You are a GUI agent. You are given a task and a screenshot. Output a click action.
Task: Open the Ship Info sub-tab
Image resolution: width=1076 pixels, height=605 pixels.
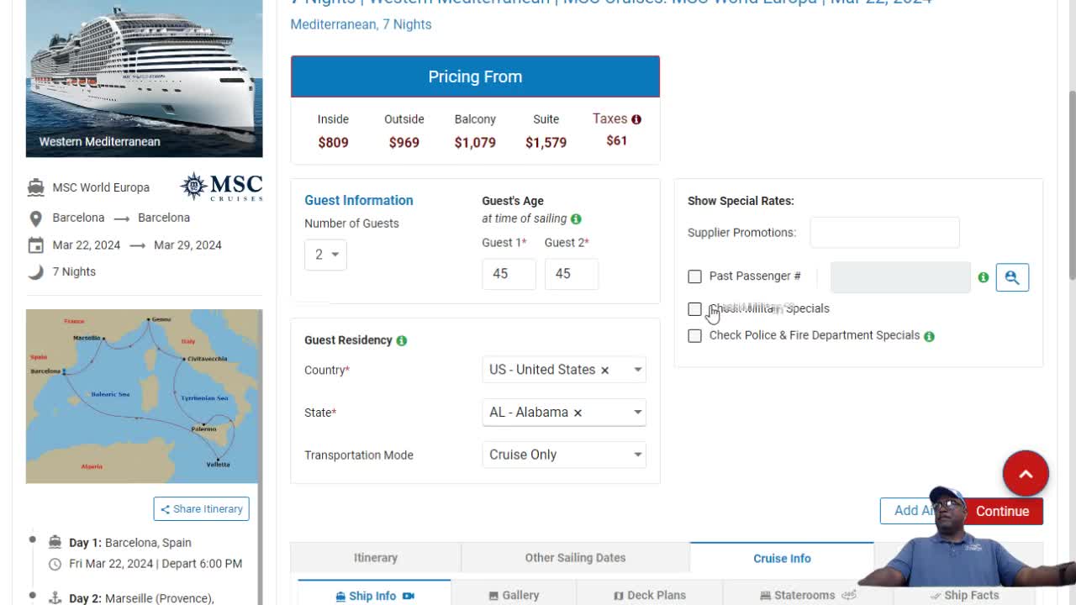coord(374,595)
